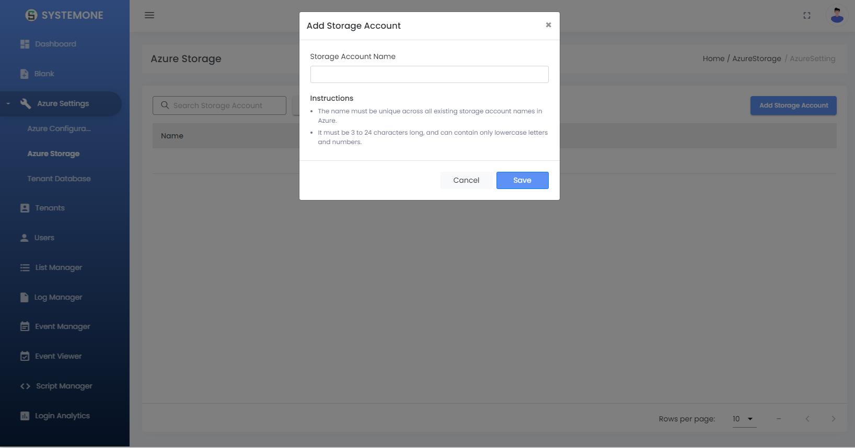The height and width of the screenshot is (448, 855).
Task: Click the Storage Account Name field
Action: tap(429, 75)
